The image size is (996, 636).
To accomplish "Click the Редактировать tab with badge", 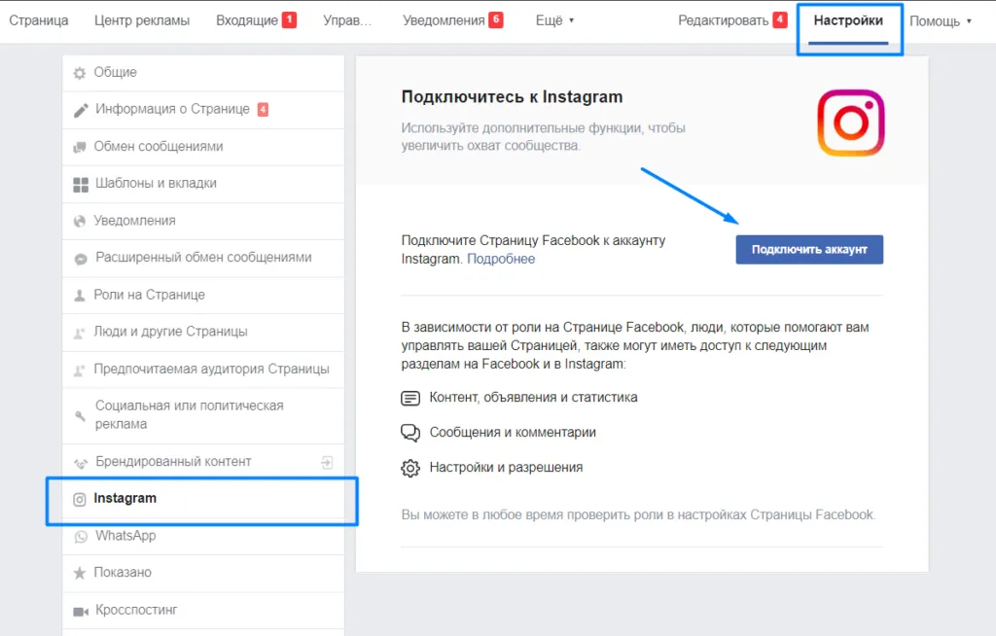I will tap(732, 20).
